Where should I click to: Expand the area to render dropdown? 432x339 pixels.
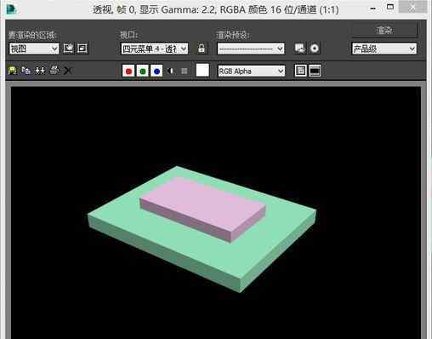(x=34, y=49)
